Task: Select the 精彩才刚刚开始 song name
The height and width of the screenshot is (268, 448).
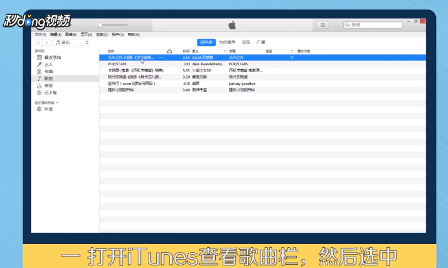Action: (x=121, y=90)
